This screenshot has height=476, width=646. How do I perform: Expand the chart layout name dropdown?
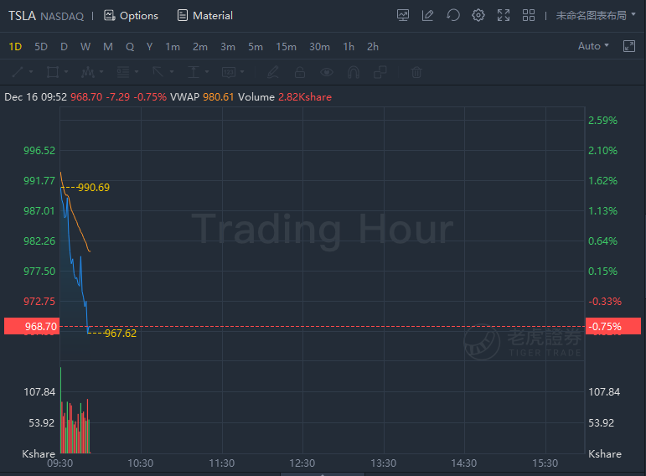click(x=596, y=16)
